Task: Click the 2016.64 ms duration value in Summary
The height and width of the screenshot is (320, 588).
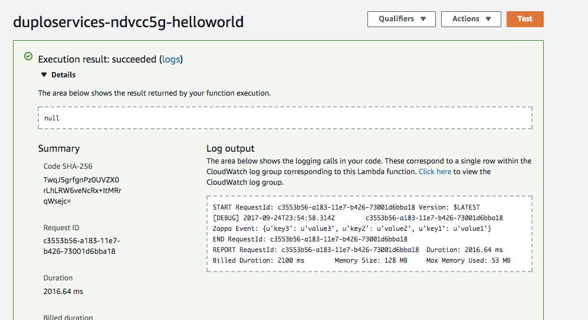Action: click(63, 292)
